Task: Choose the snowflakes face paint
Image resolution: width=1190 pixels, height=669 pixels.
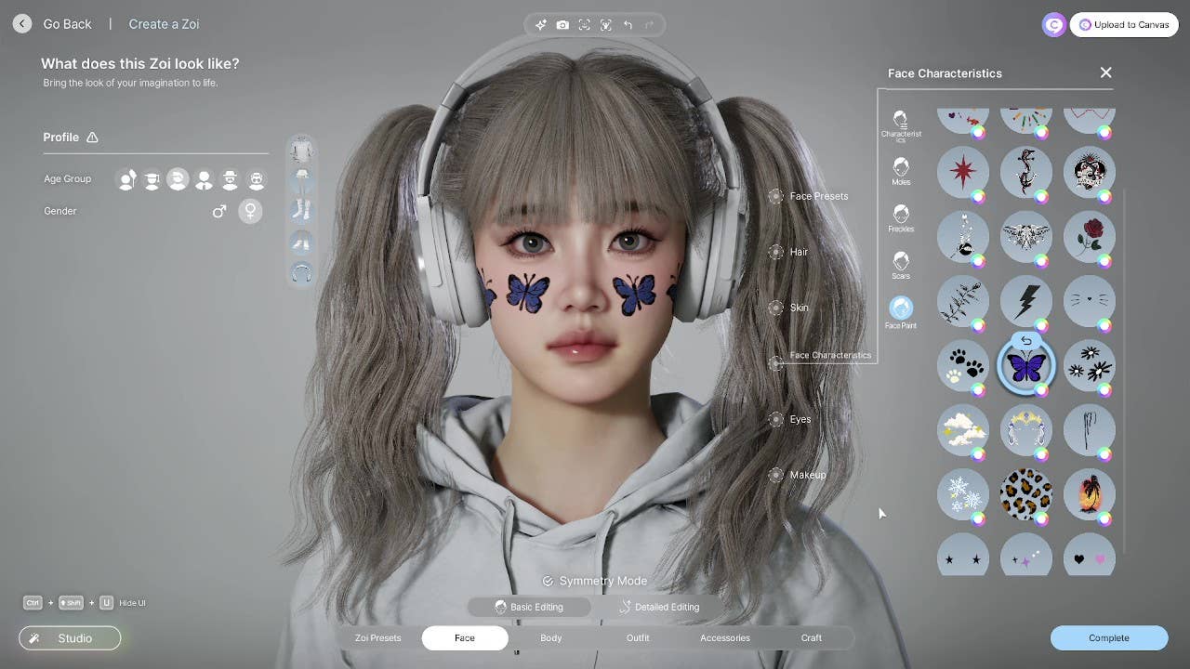Action: [x=963, y=494]
